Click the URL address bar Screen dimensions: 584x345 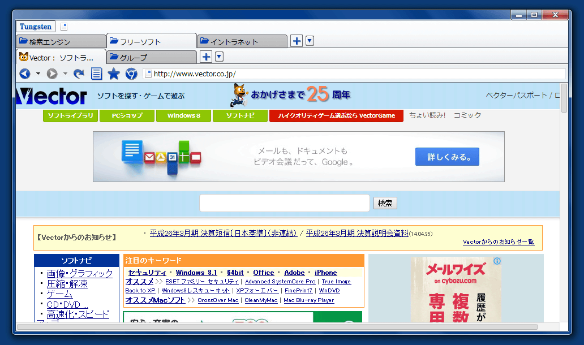(355, 74)
